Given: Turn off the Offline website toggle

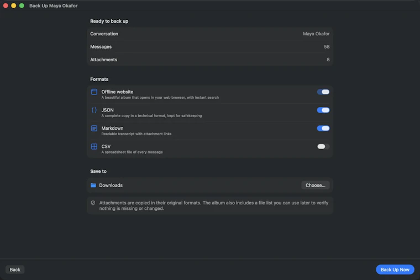Looking at the screenshot, I should (x=323, y=92).
